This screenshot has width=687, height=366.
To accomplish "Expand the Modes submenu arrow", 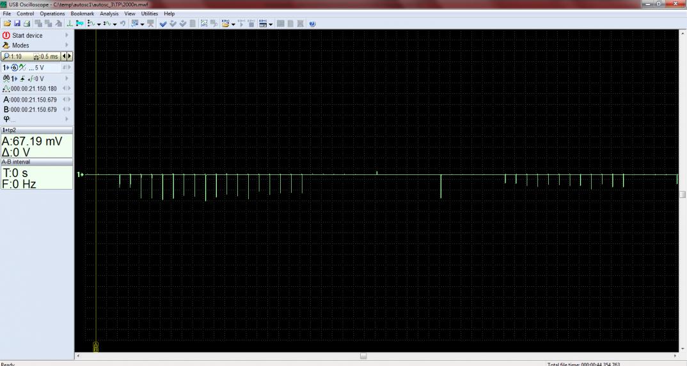I will tap(66, 46).
